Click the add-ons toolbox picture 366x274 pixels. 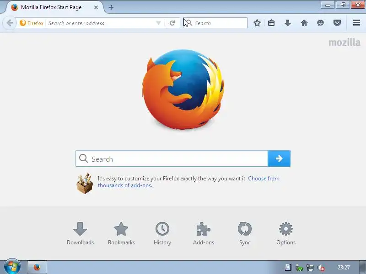[85, 184]
